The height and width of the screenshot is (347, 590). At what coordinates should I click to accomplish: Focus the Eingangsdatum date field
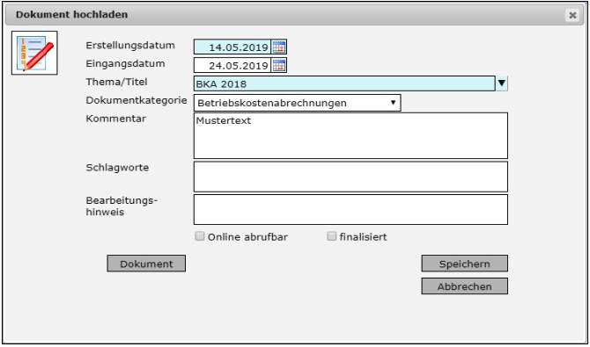click(232, 65)
